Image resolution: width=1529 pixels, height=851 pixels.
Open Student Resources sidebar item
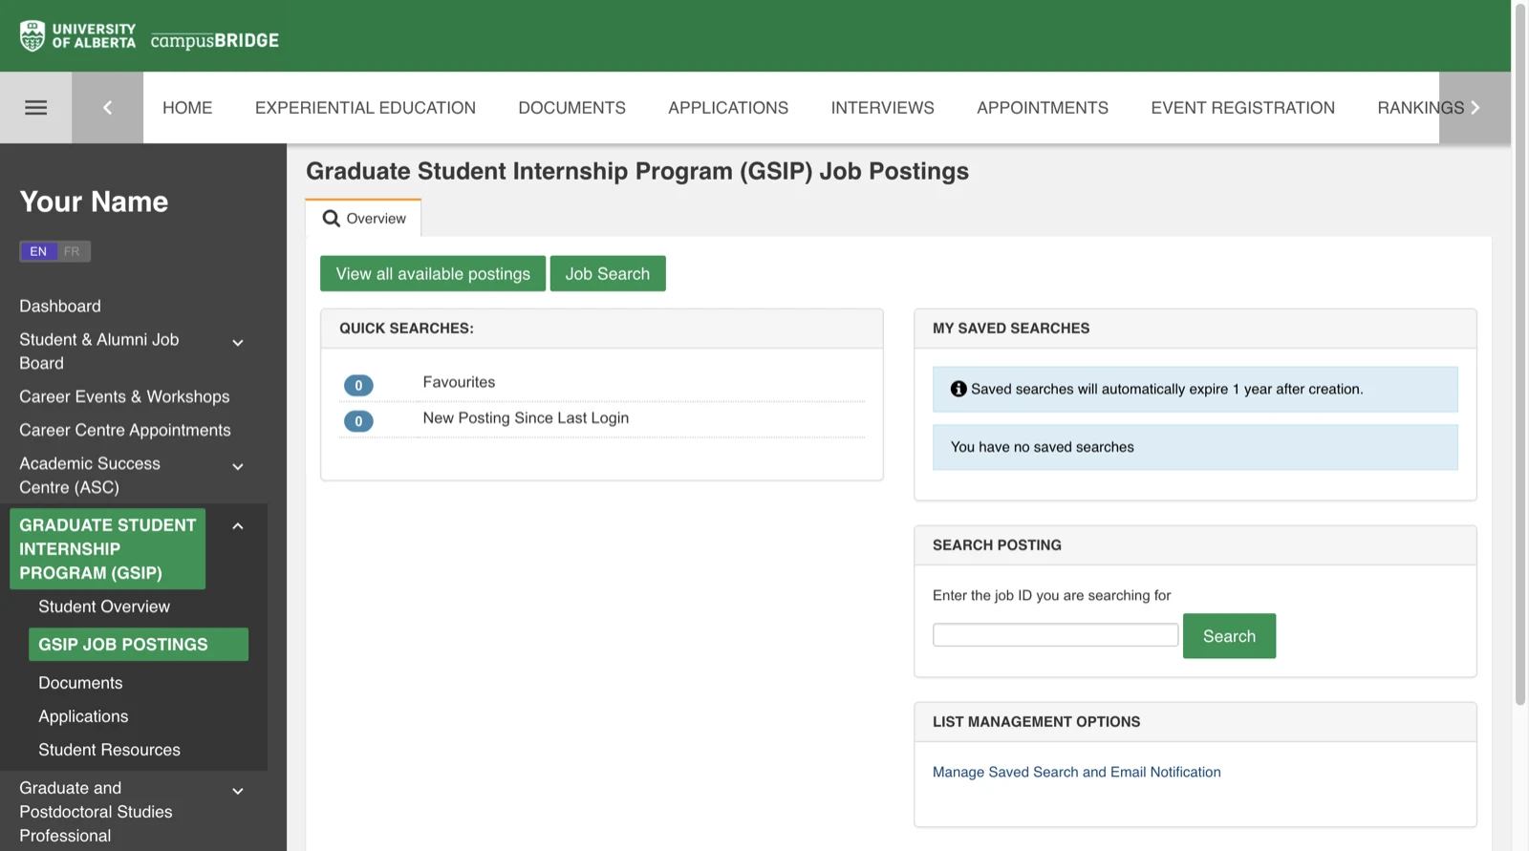109,750
